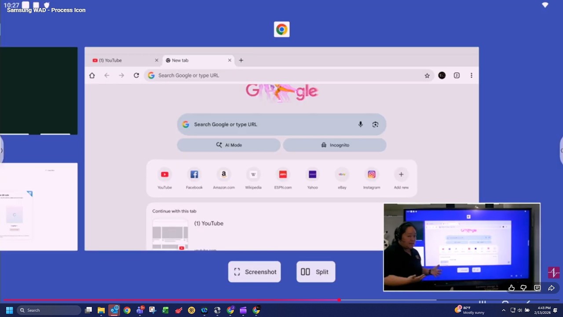The width and height of the screenshot is (563, 317).
Task: Open File Explorer from the taskbar
Action: [101, 310]
